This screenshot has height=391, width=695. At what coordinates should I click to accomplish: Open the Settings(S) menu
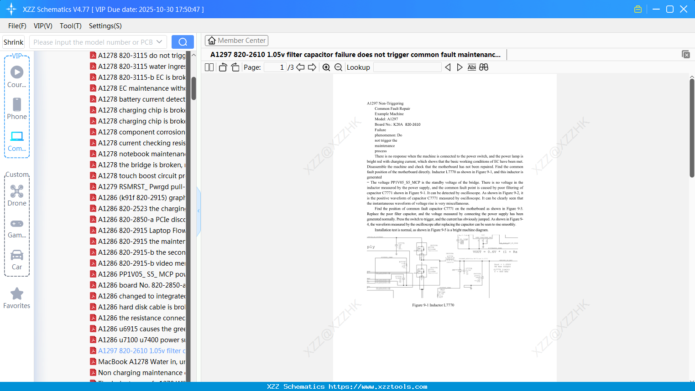coord(105,26)
